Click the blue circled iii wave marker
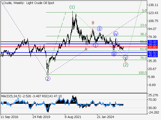This screenshot has height=120, width=161. (x=114, y=54)
